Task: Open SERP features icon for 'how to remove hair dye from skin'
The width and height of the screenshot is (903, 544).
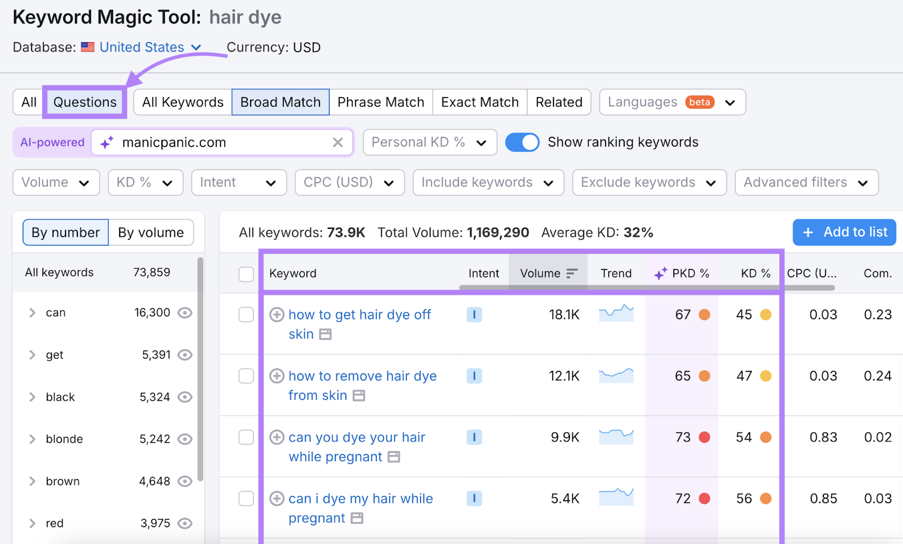Action: (359, 396)
